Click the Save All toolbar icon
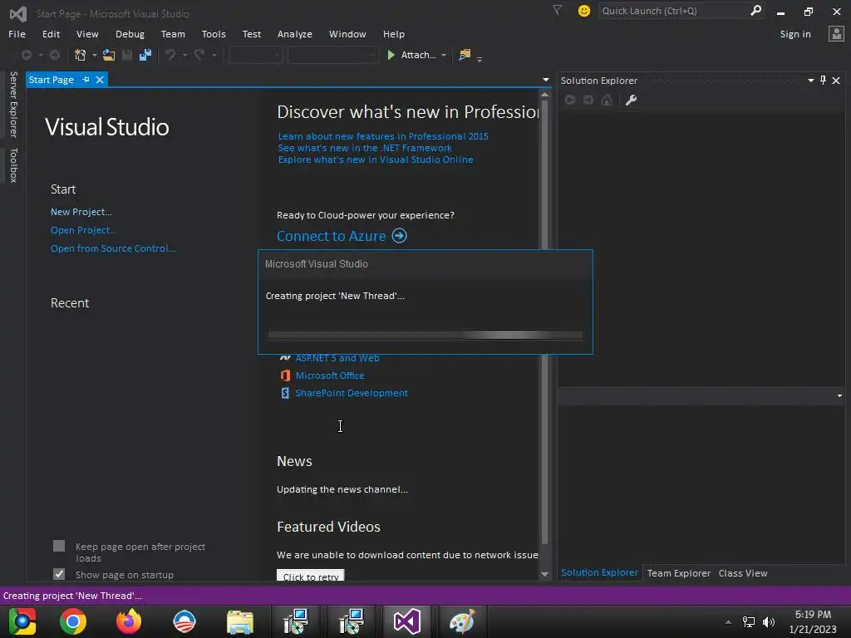The width and height of the screenshot is (851, 638). [145, 55]
